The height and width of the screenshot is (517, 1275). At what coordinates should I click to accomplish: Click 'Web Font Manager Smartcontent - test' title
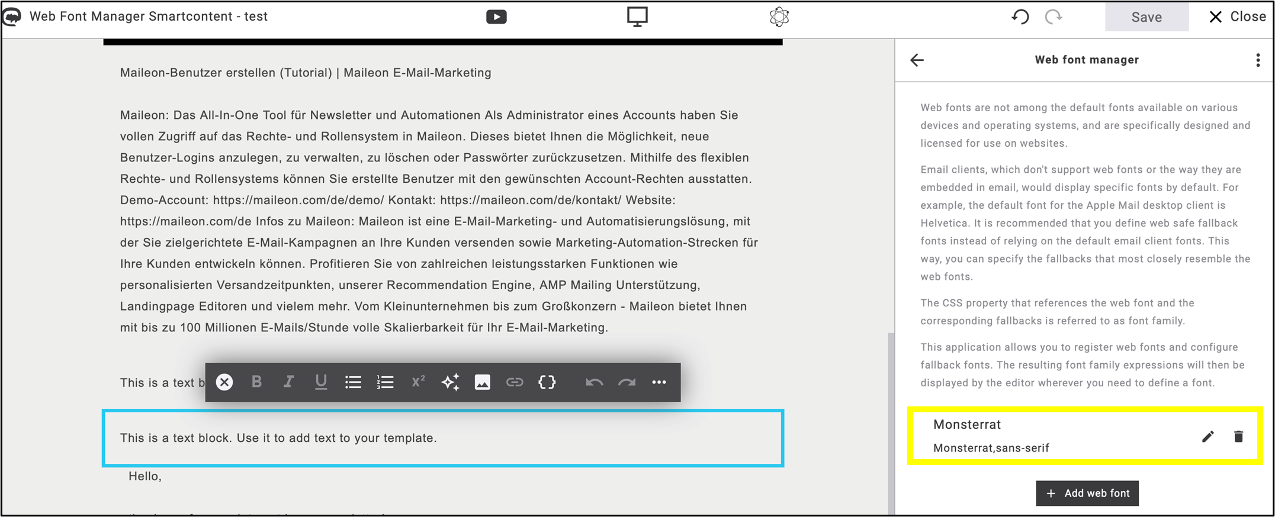tap(149, 17)
